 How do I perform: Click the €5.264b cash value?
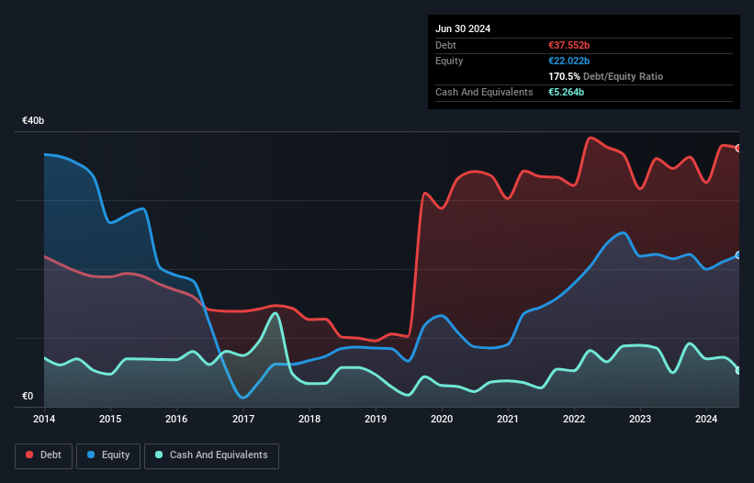(x=566, y=92)
